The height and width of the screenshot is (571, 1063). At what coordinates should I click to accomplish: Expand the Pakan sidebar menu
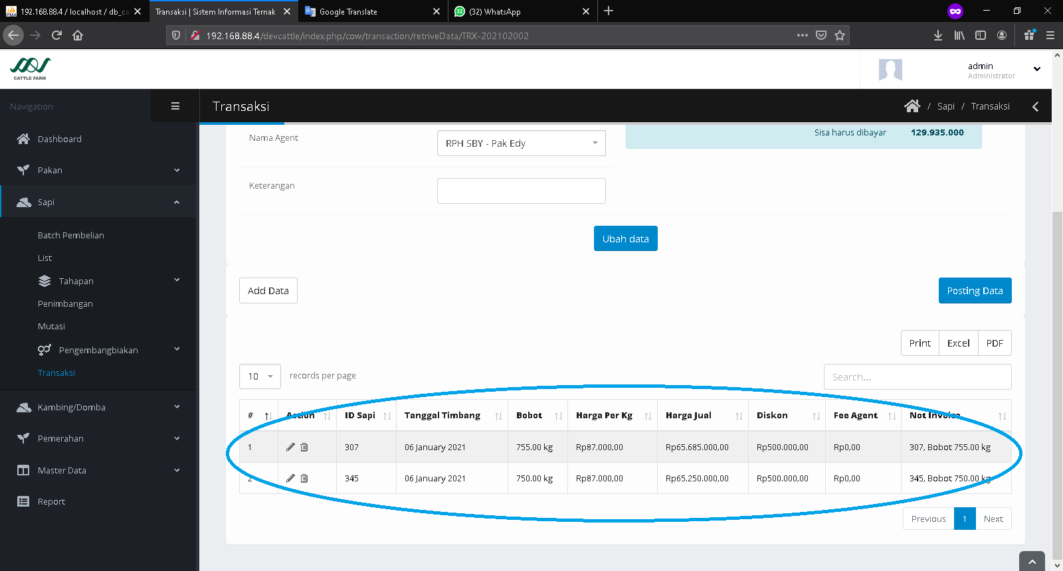point(98,171)
